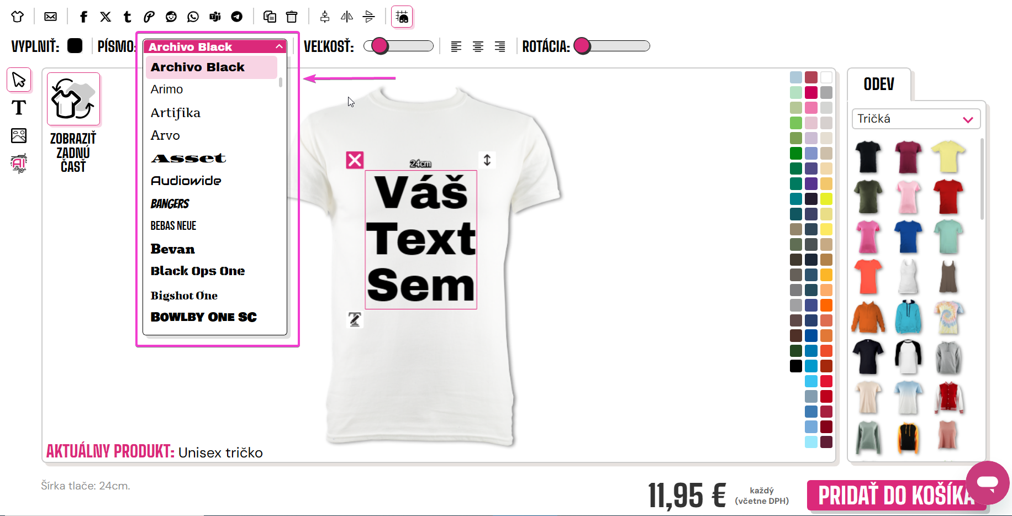Toggle the snap-to-grid magnet button
1012x516 pixels.
tap(402, 17)
